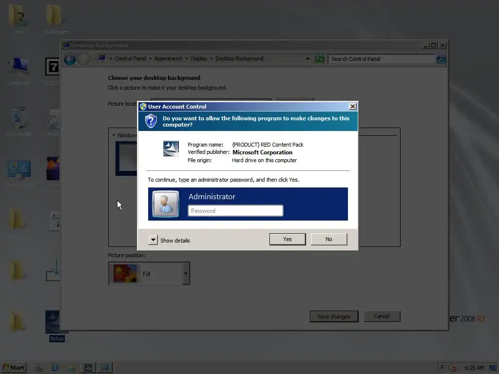Click the Hard drive on this computer text
This screenshot has height=374, width=499.
264,160
